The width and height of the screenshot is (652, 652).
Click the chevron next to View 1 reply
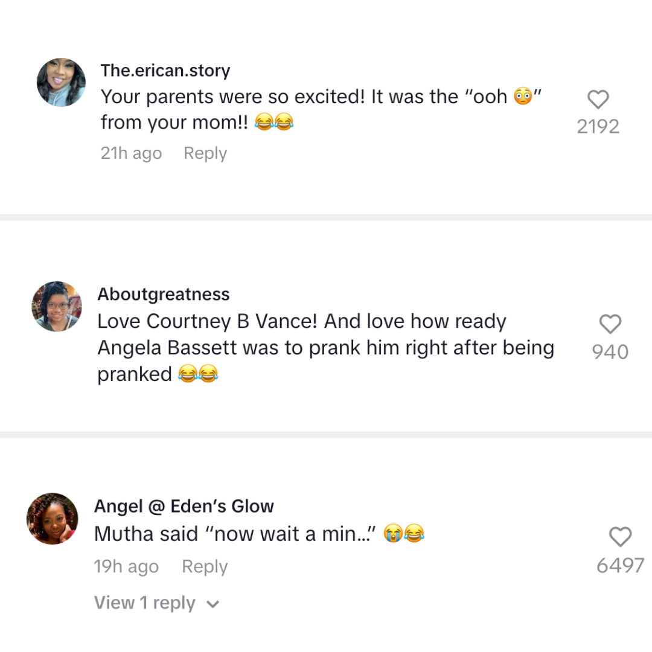pyautogui.click(x=212, y=603)
